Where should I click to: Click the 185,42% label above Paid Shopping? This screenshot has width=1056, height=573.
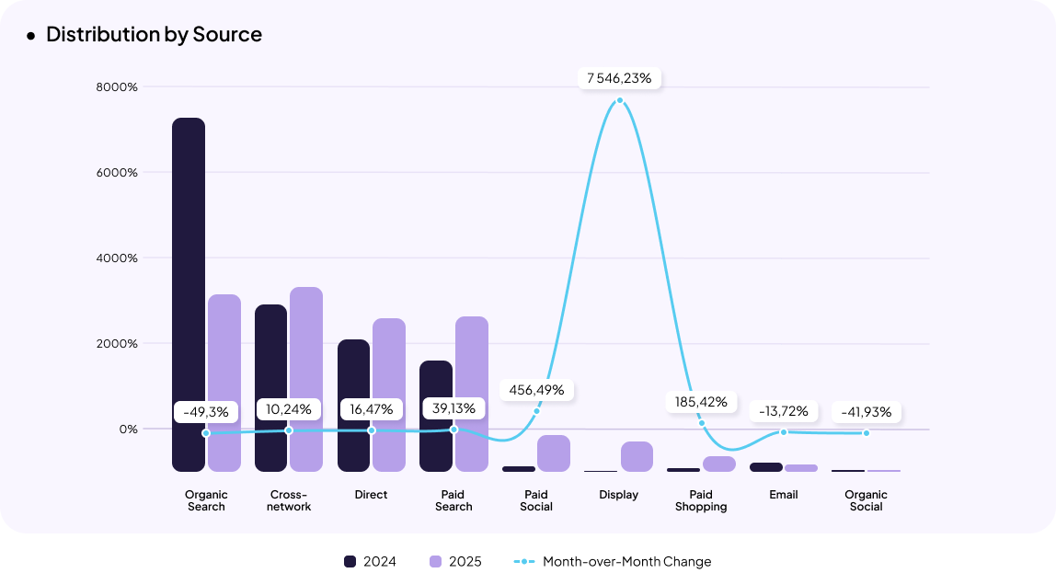pos(700,401)
